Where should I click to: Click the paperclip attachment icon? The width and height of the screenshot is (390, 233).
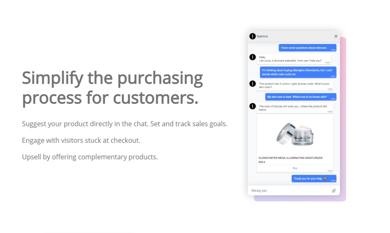point(334,191)
